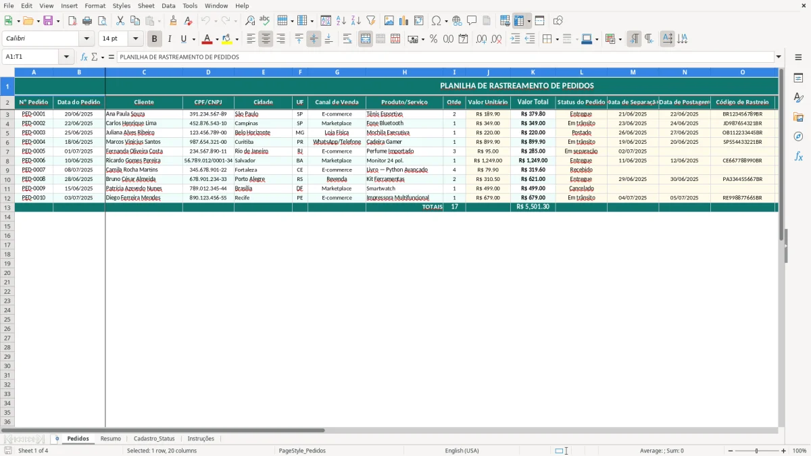811x456 pixels.
Task: Click zoom in plus button
Action: [x=784, y=451]
